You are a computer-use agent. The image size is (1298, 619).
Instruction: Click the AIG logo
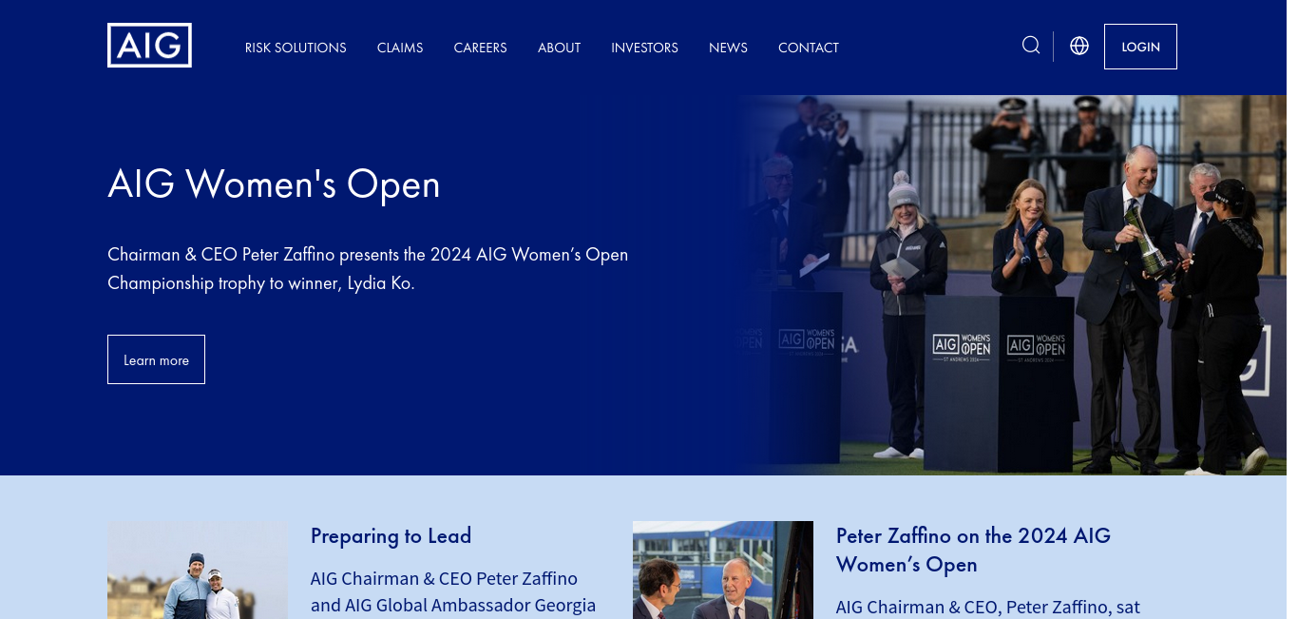coord(149,46)
